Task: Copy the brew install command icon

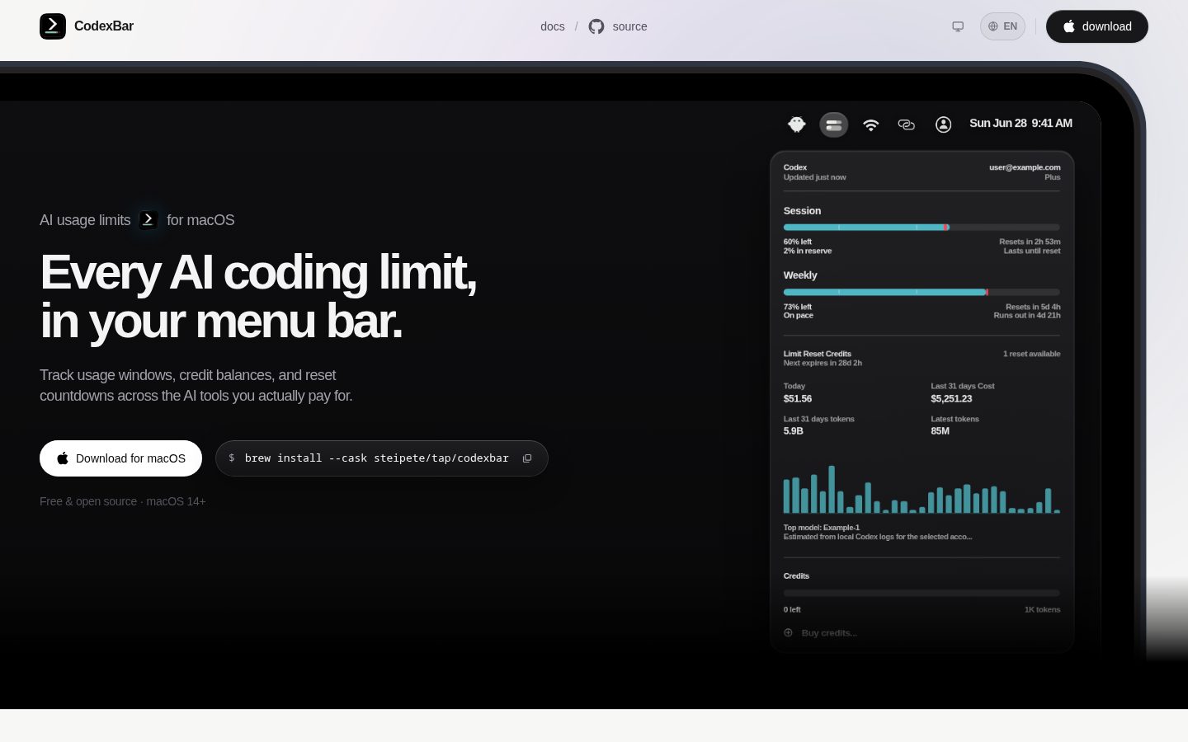Action: pyautogui.click(x=527, y=458)
